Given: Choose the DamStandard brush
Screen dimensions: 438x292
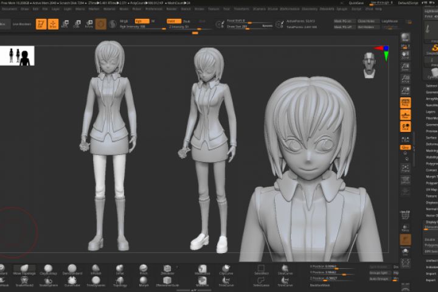Looking at the screenshot, I should 72,269.
